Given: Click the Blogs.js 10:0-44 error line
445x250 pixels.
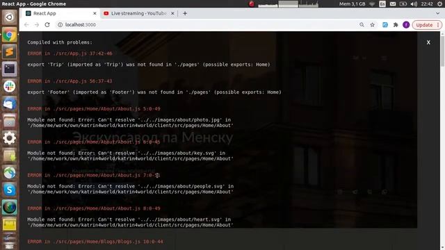Looking at the screenshot, I should pyautogui.click(x=95, y=242).
